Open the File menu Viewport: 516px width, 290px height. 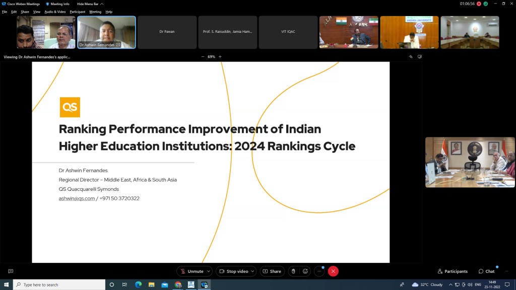tap(5, 12)
